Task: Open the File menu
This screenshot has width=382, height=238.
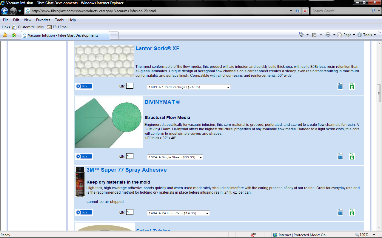Action: (6, 20)
